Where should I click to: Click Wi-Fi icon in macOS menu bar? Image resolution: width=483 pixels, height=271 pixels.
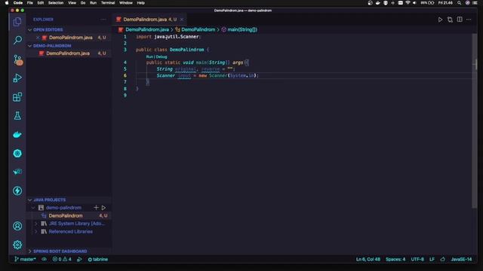click(408, 3)
